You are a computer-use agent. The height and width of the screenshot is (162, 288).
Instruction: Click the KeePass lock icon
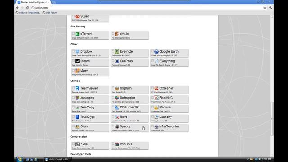coord(117,61)
